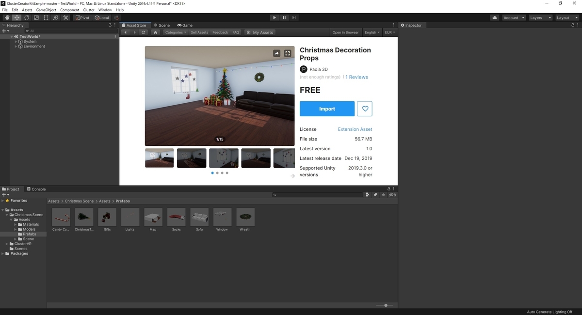Expand the Models folder

[x=16, y=229]
